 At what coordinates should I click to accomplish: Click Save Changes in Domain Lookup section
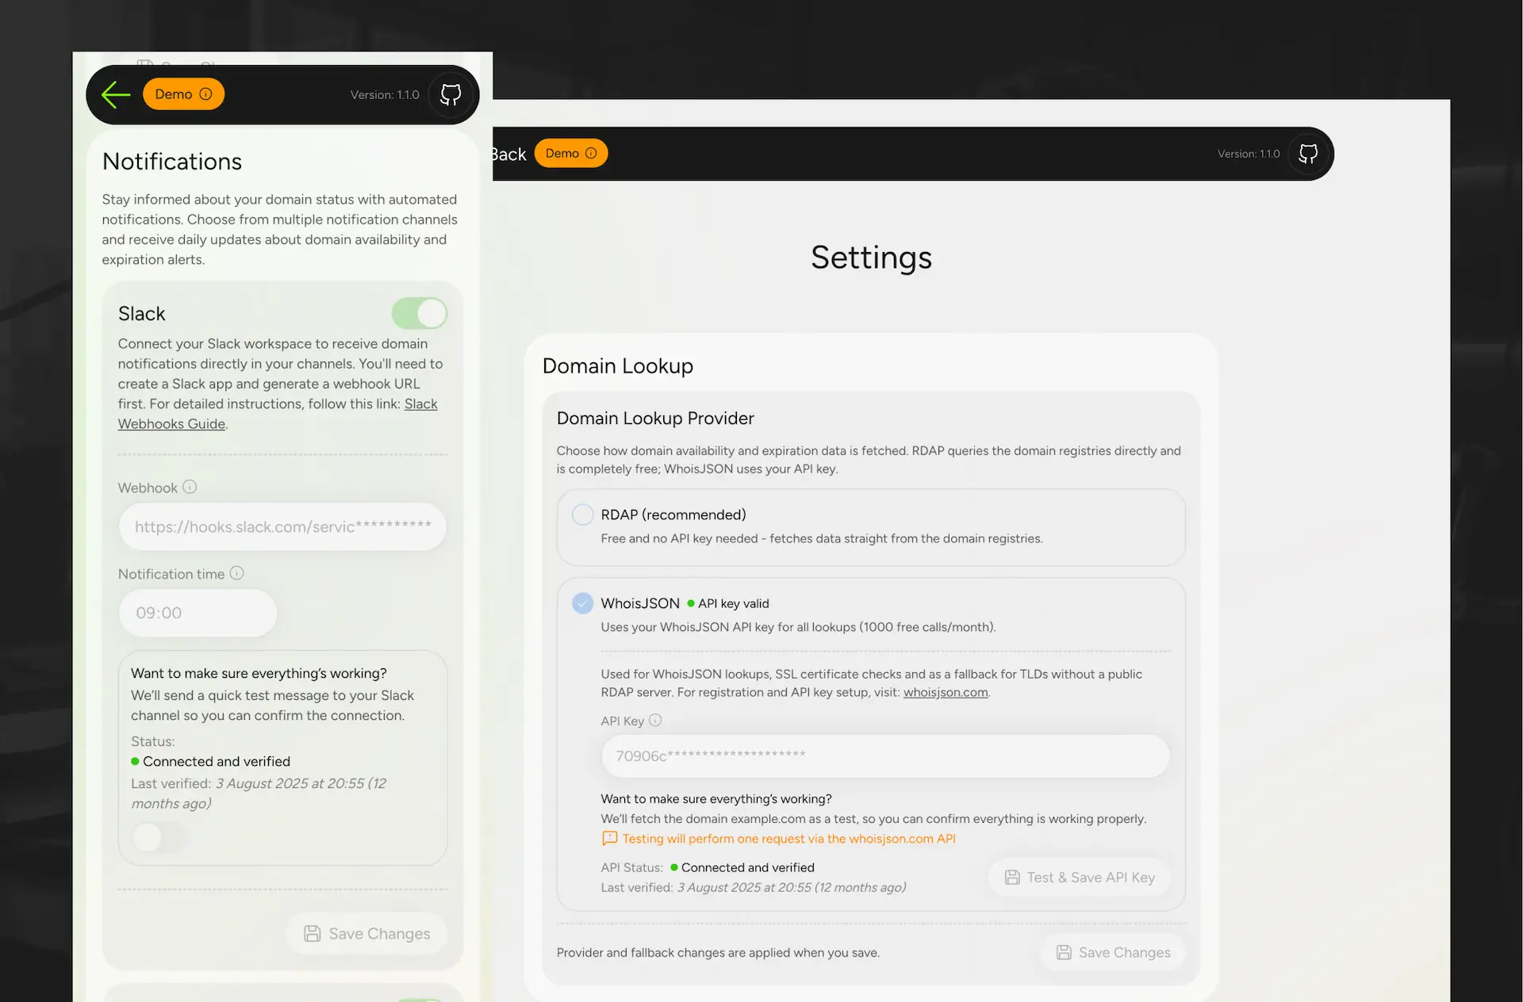pyautogui.click(x=1113, y=952)
